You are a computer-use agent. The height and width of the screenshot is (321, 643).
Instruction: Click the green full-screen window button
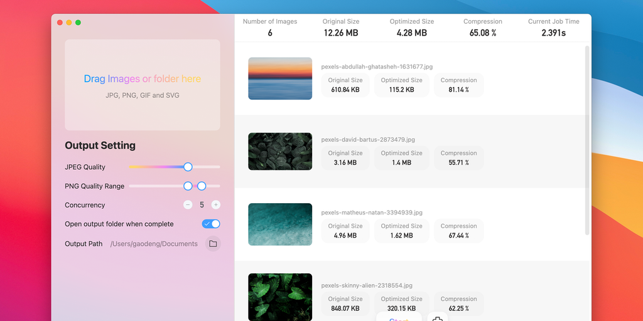78,23
